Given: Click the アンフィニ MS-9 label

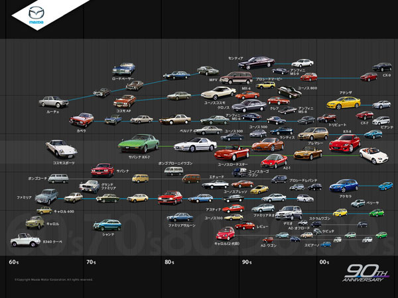Looking at the screenshot, I should click(x=298, y=72).
